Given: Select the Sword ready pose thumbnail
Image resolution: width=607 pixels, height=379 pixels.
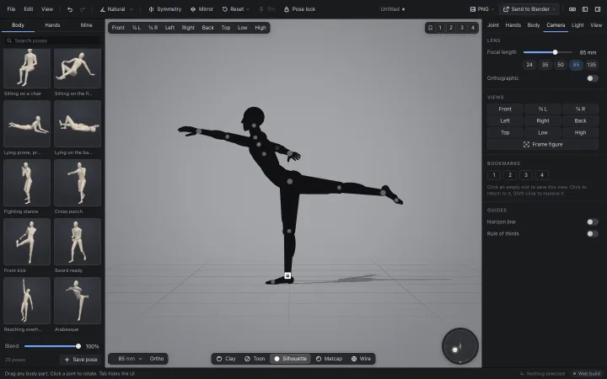Looking at the screenshot, I should point(78,242).
